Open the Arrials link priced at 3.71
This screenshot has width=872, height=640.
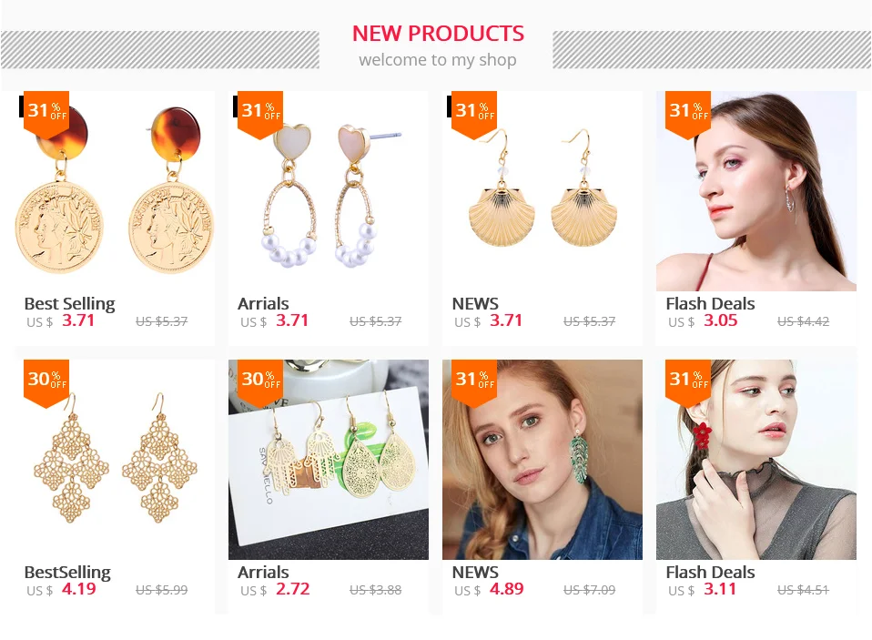coord(263,303)
